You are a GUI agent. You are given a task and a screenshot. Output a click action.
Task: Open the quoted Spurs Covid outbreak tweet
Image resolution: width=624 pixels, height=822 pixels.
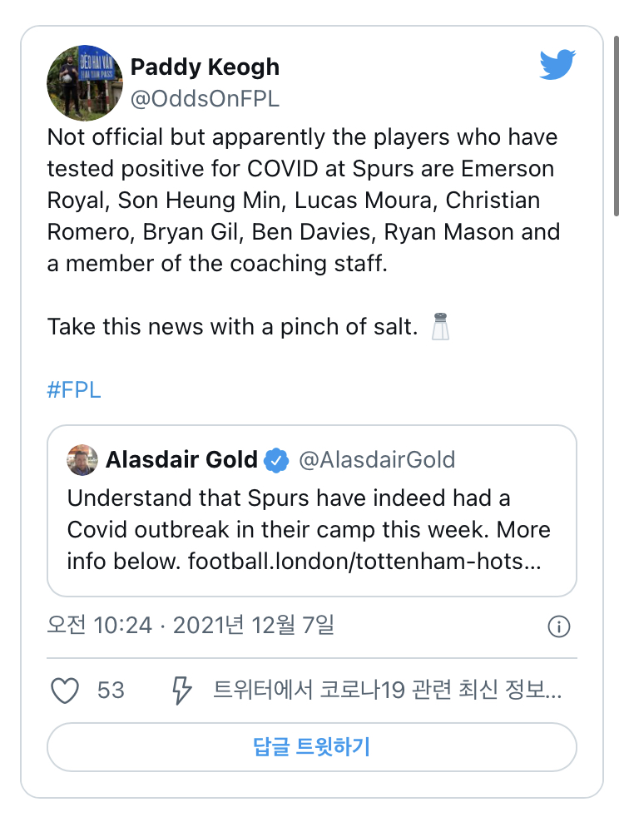tap(311, 530)
